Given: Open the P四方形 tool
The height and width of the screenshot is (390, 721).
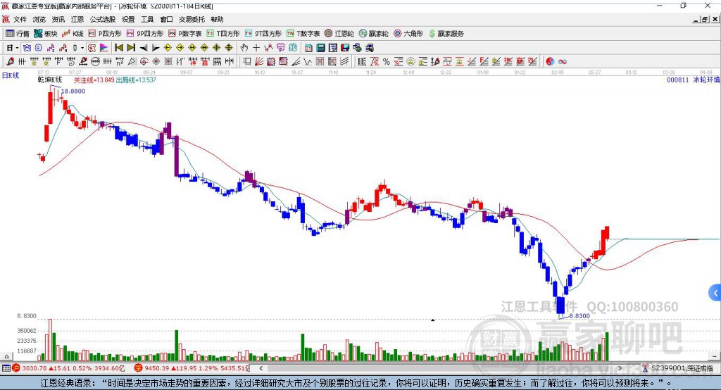Looking at the screenshot, I should 105,34.
